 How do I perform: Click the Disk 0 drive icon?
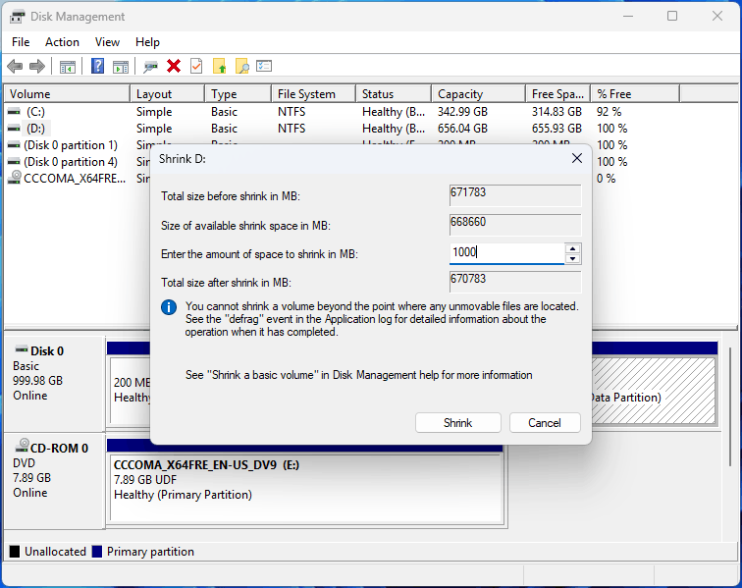click(22, 349)
